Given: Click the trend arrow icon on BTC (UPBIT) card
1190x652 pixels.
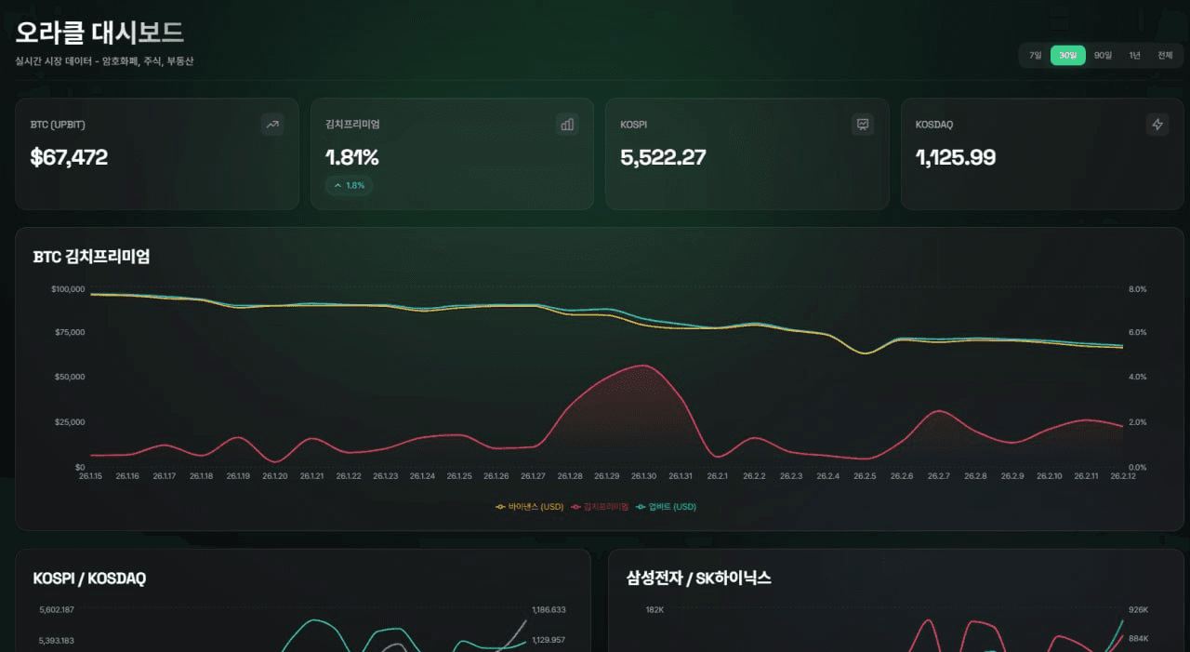Looking at the screenshot, I should point(272,124).
